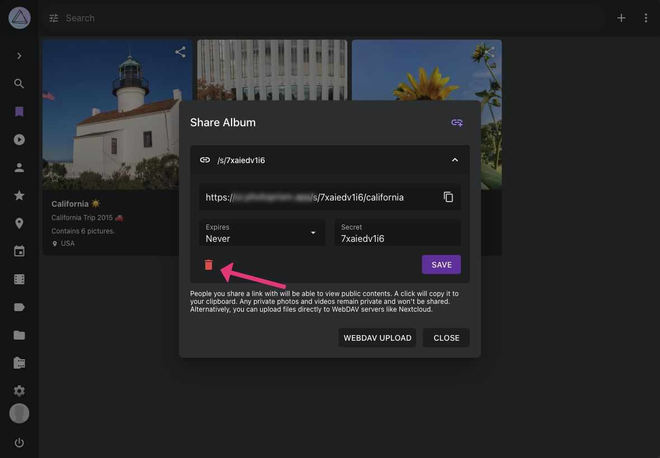Viewport: 660px width, 458px height.
Task: Open the Labels section
Action: point(19,307)
